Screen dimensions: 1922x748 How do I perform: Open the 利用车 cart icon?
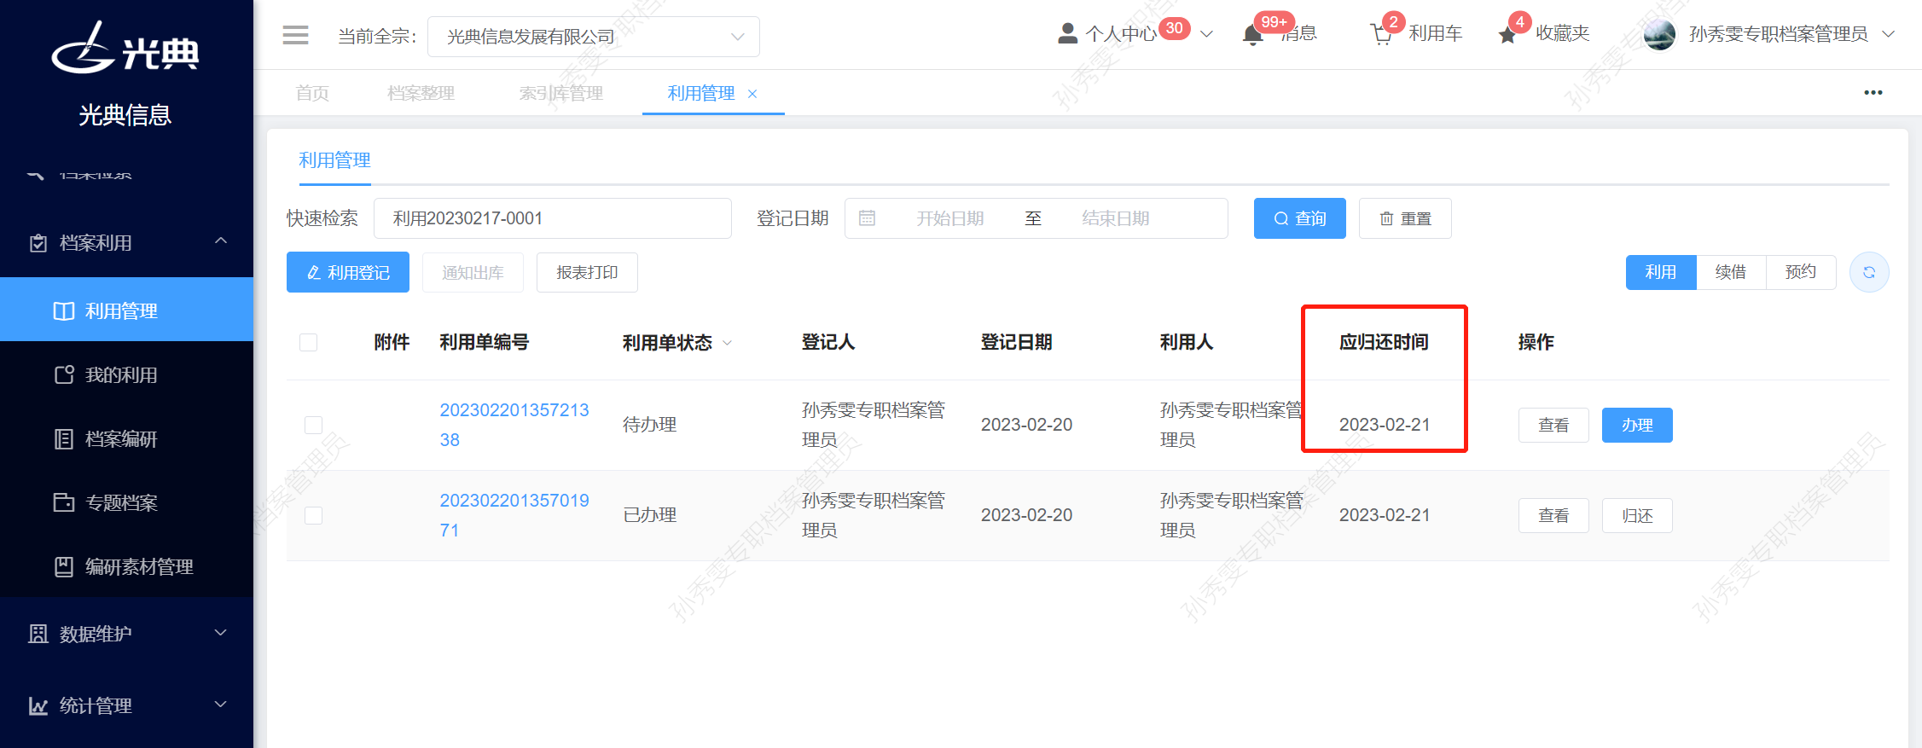[1381, 35]
